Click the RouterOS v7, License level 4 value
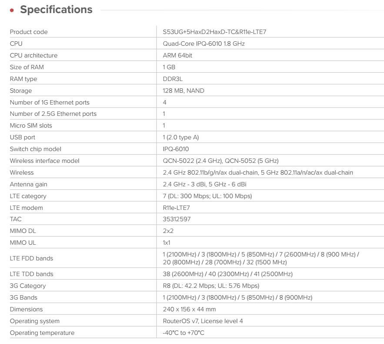 (203, 321)
